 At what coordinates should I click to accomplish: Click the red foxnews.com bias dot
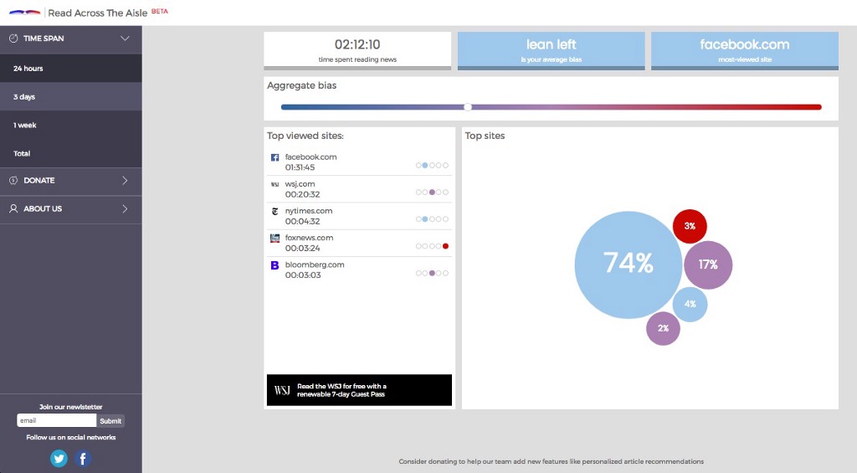445,246
